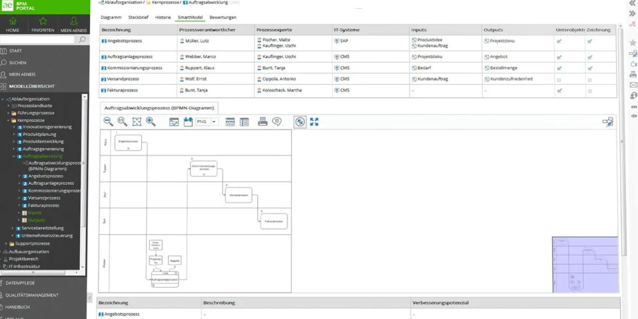Screen dimensions: 638x319
Task: Click the double right chevron in the right sidebar
Action: click(x=632, y=14)
